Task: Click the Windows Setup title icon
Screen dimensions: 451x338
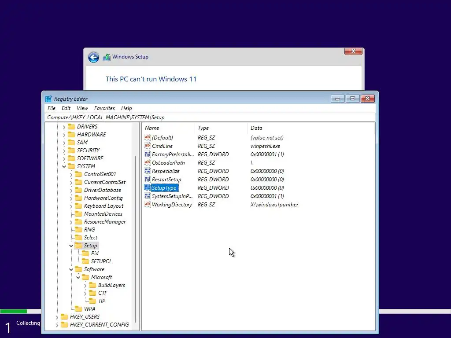Action: click(107, 57)
